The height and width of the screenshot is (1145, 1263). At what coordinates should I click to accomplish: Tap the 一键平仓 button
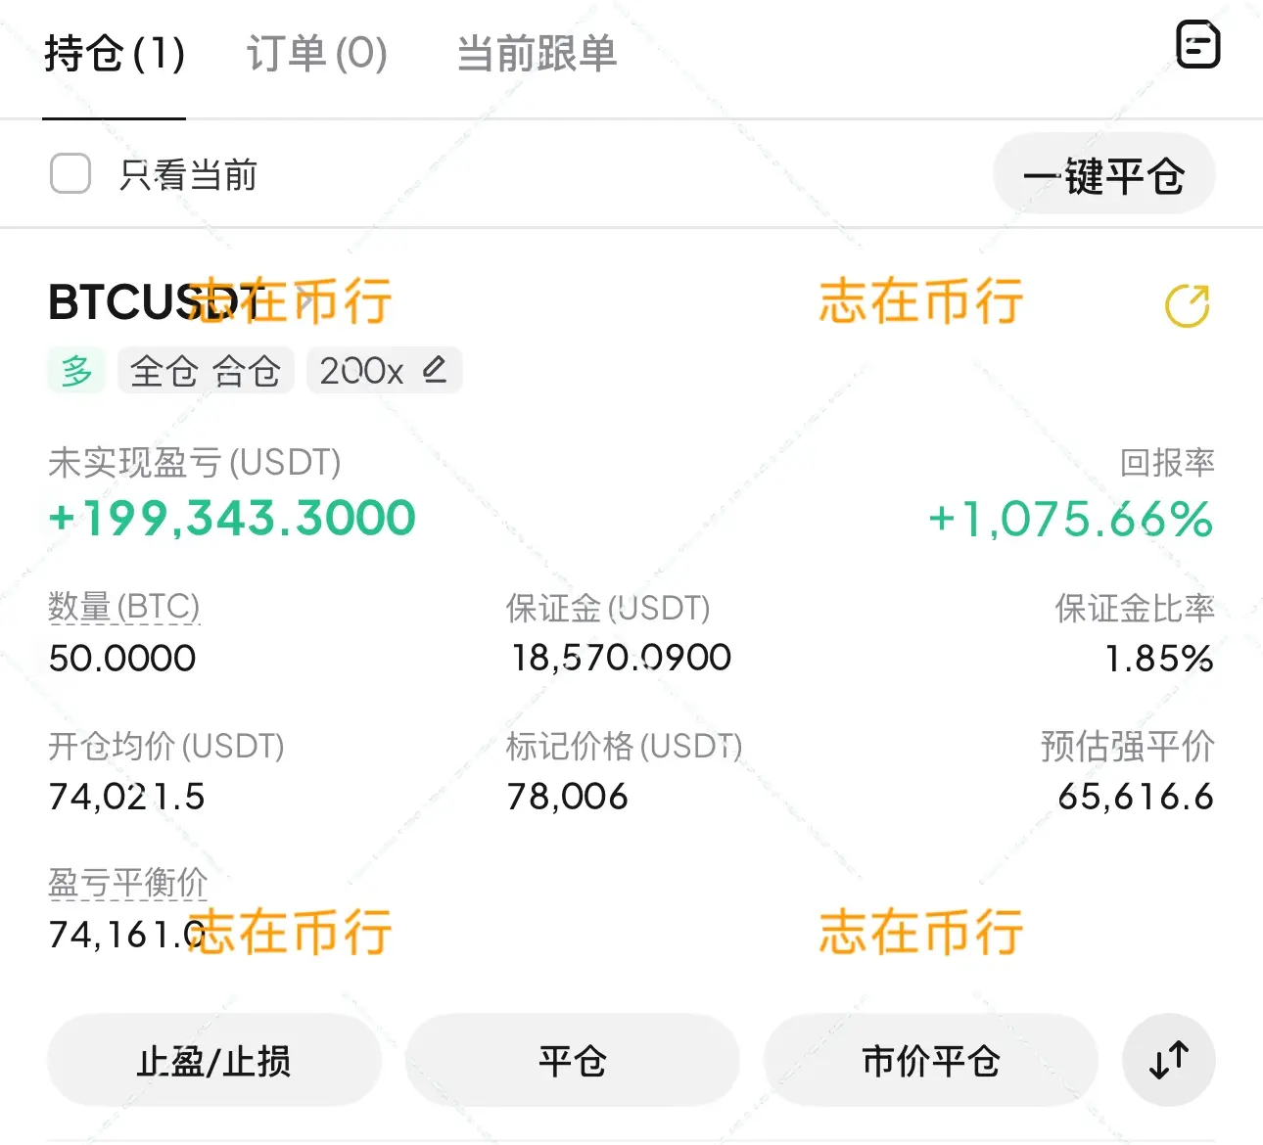tap(1104, 176)
